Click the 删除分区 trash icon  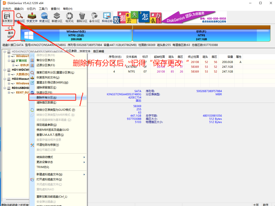point(82,16)
